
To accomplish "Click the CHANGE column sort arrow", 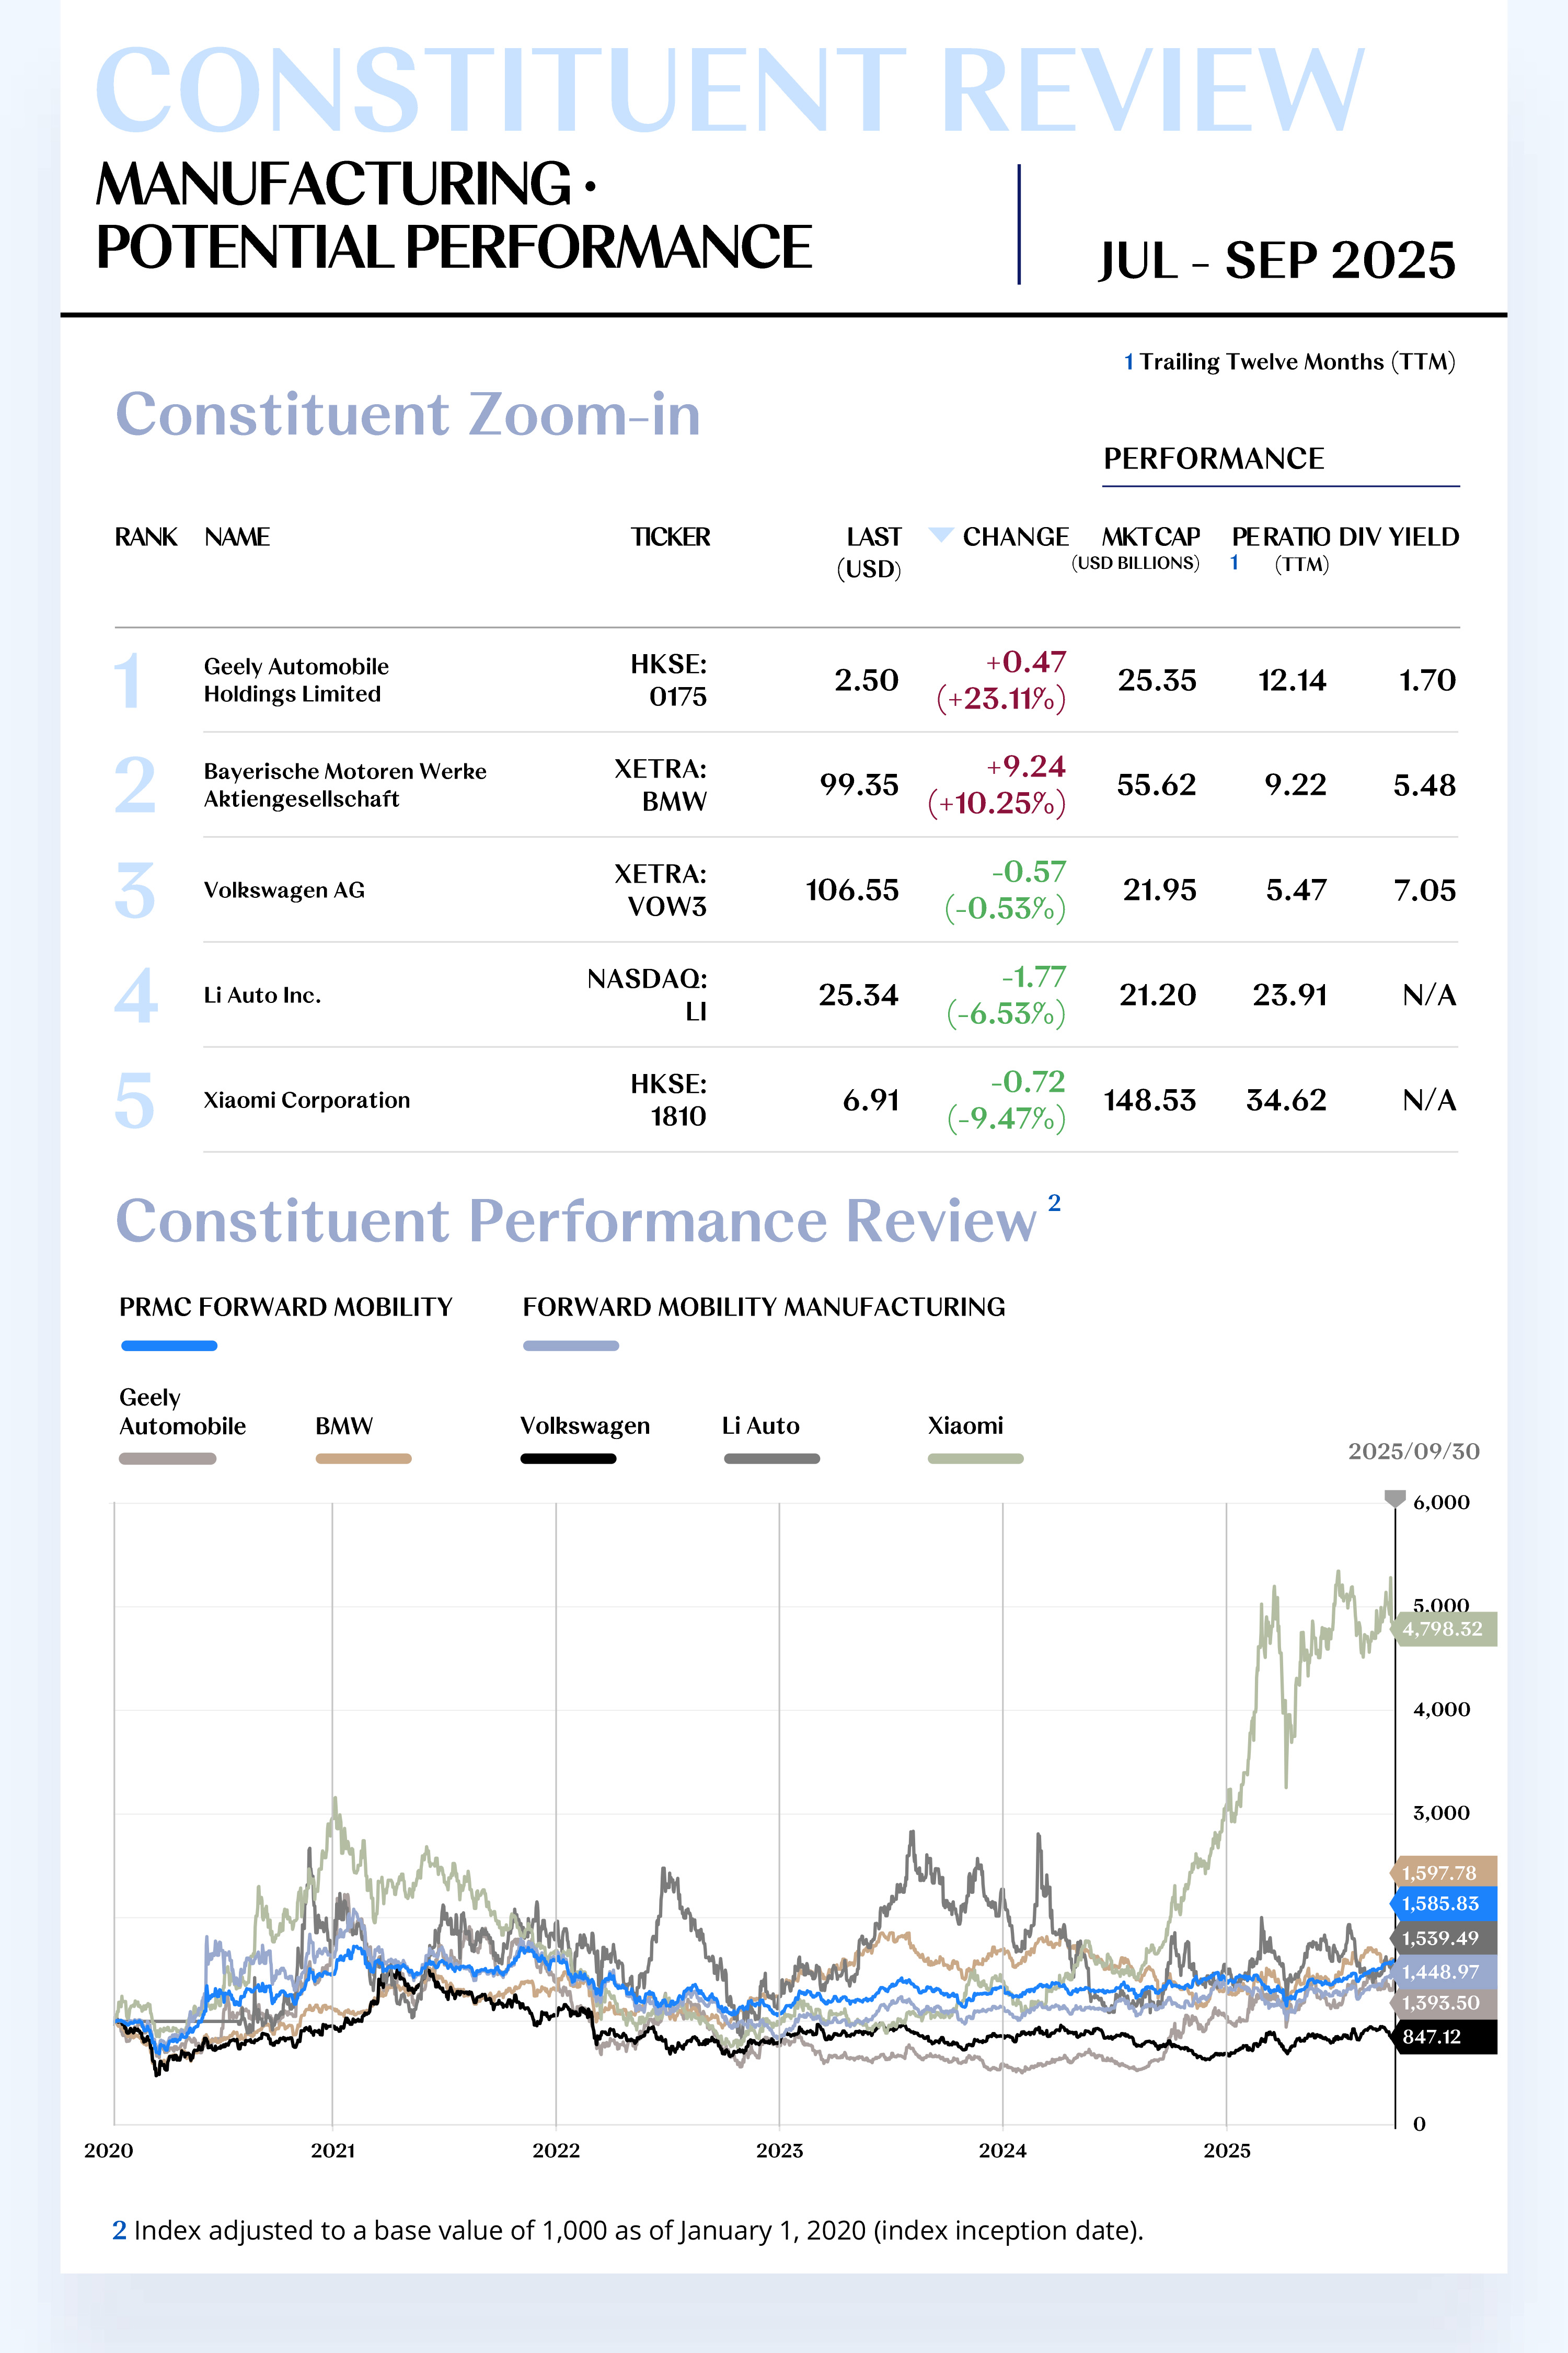I will pyautogui.click(x=940, y=534).
